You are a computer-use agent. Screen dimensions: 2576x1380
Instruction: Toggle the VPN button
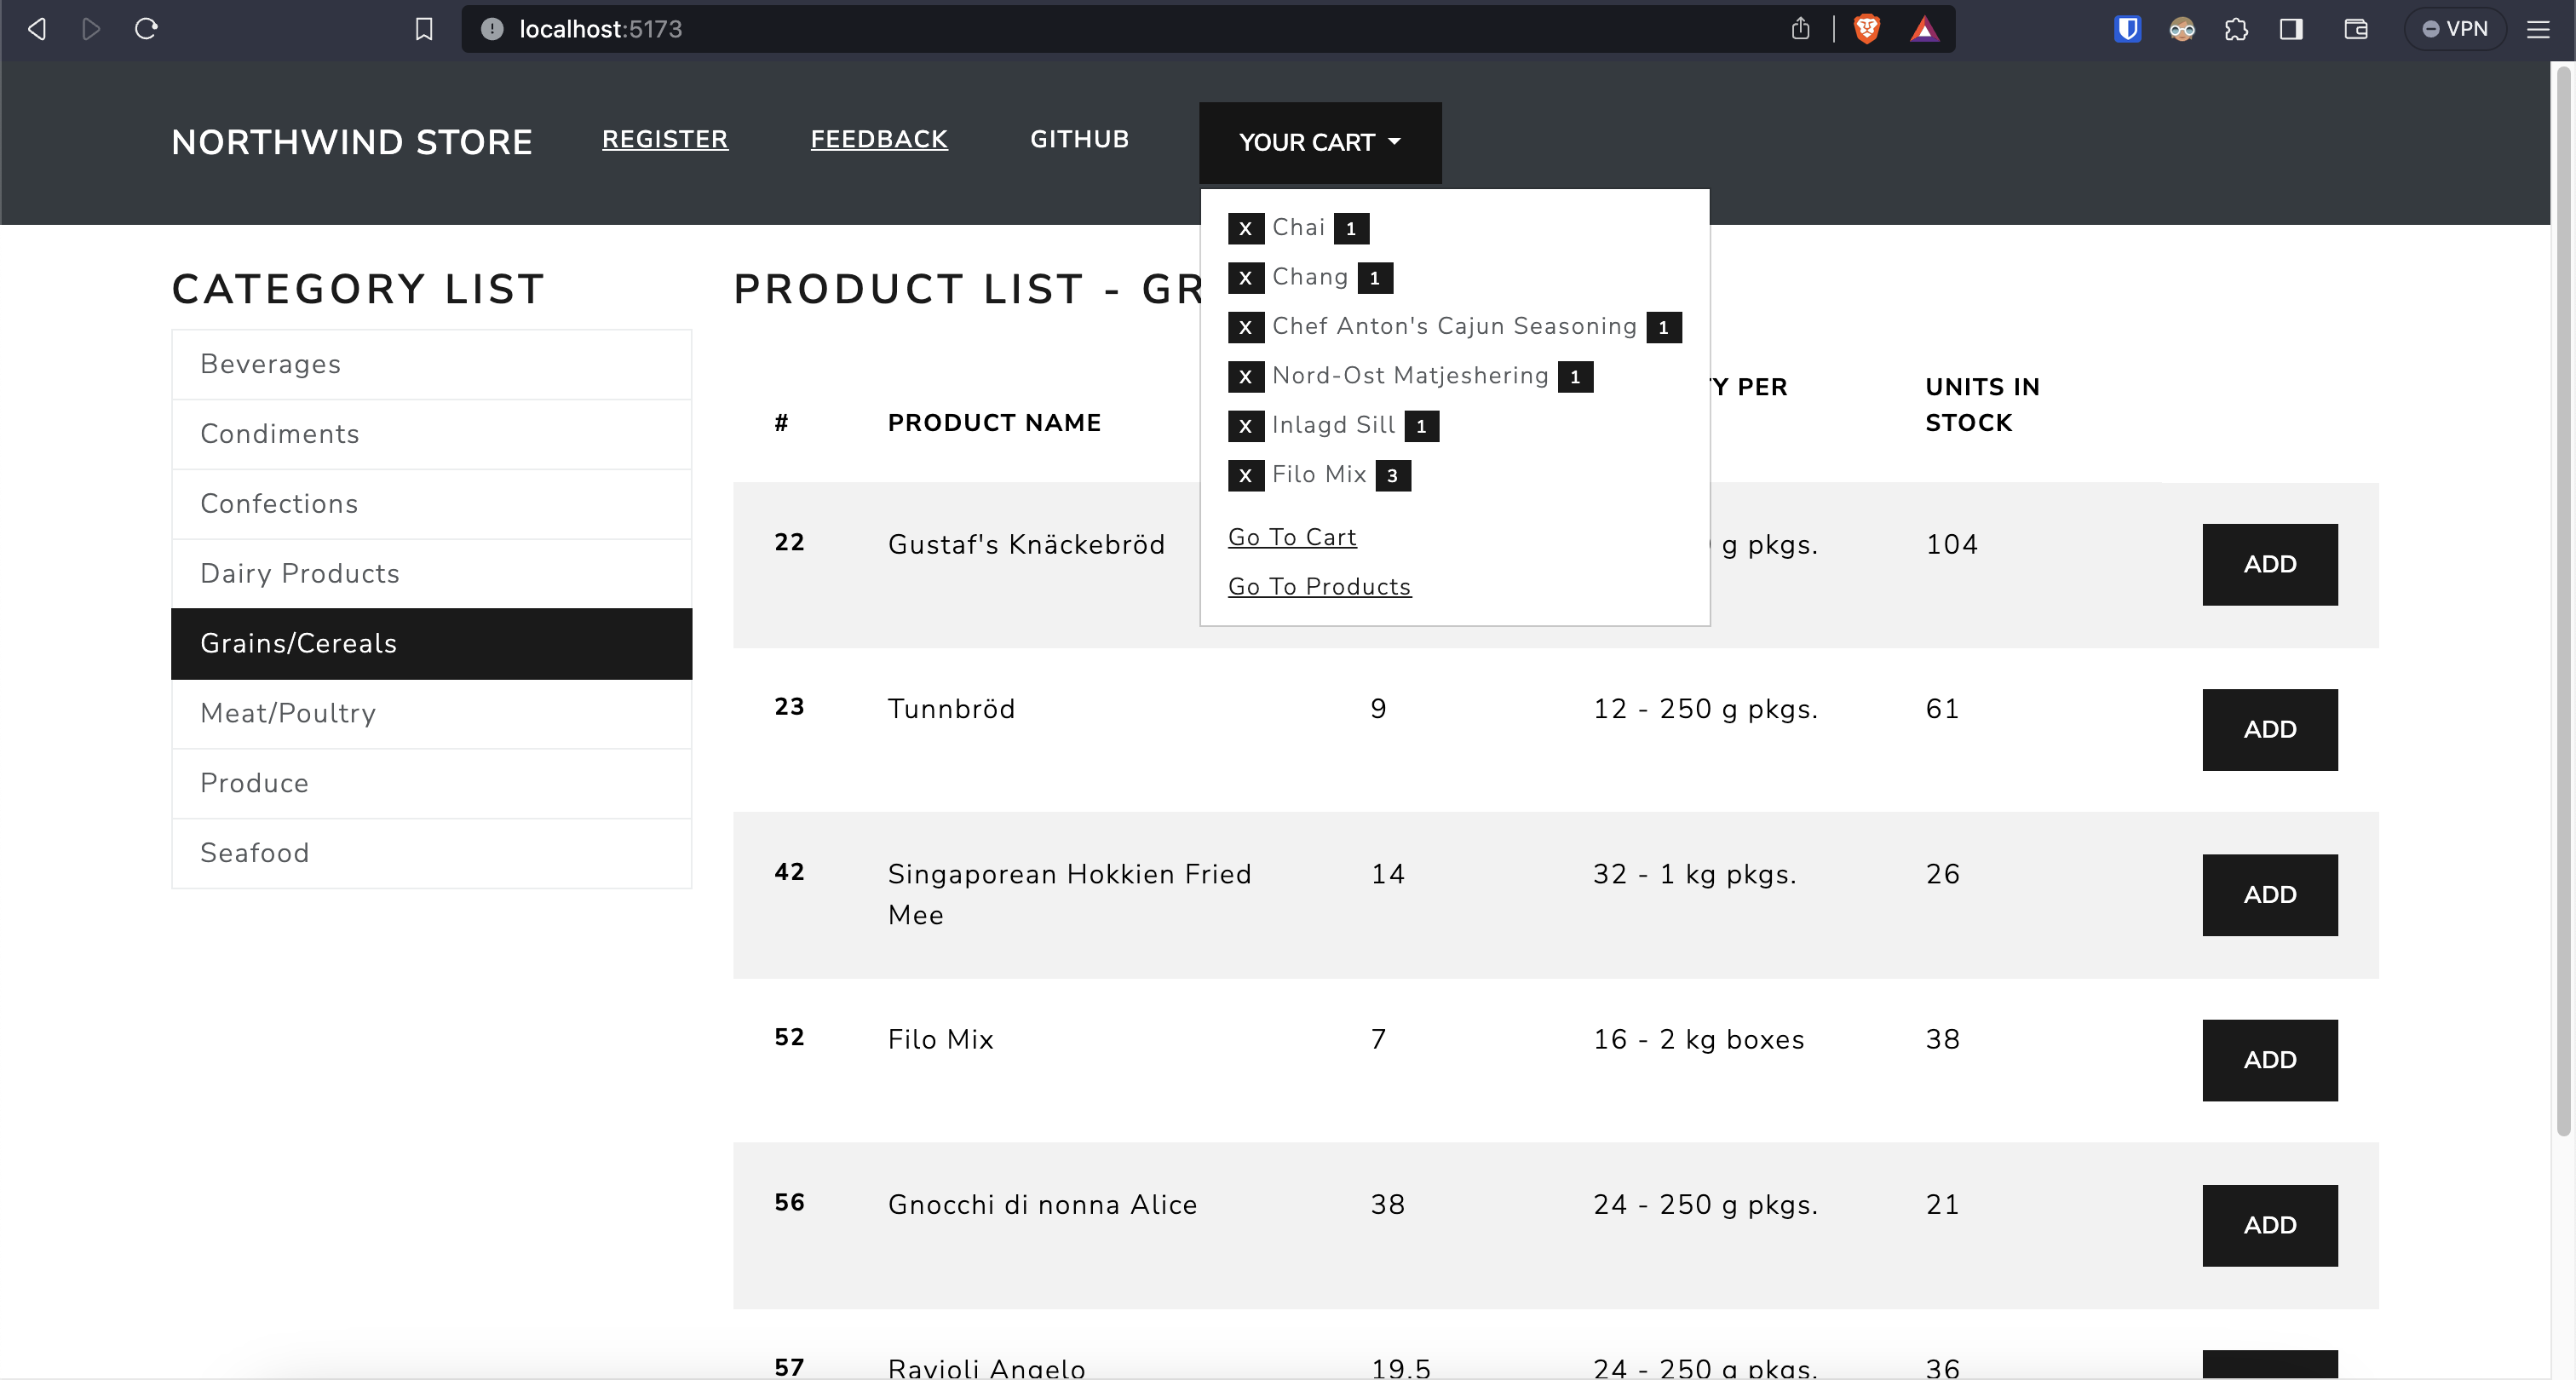click(x=2454, y=29)
